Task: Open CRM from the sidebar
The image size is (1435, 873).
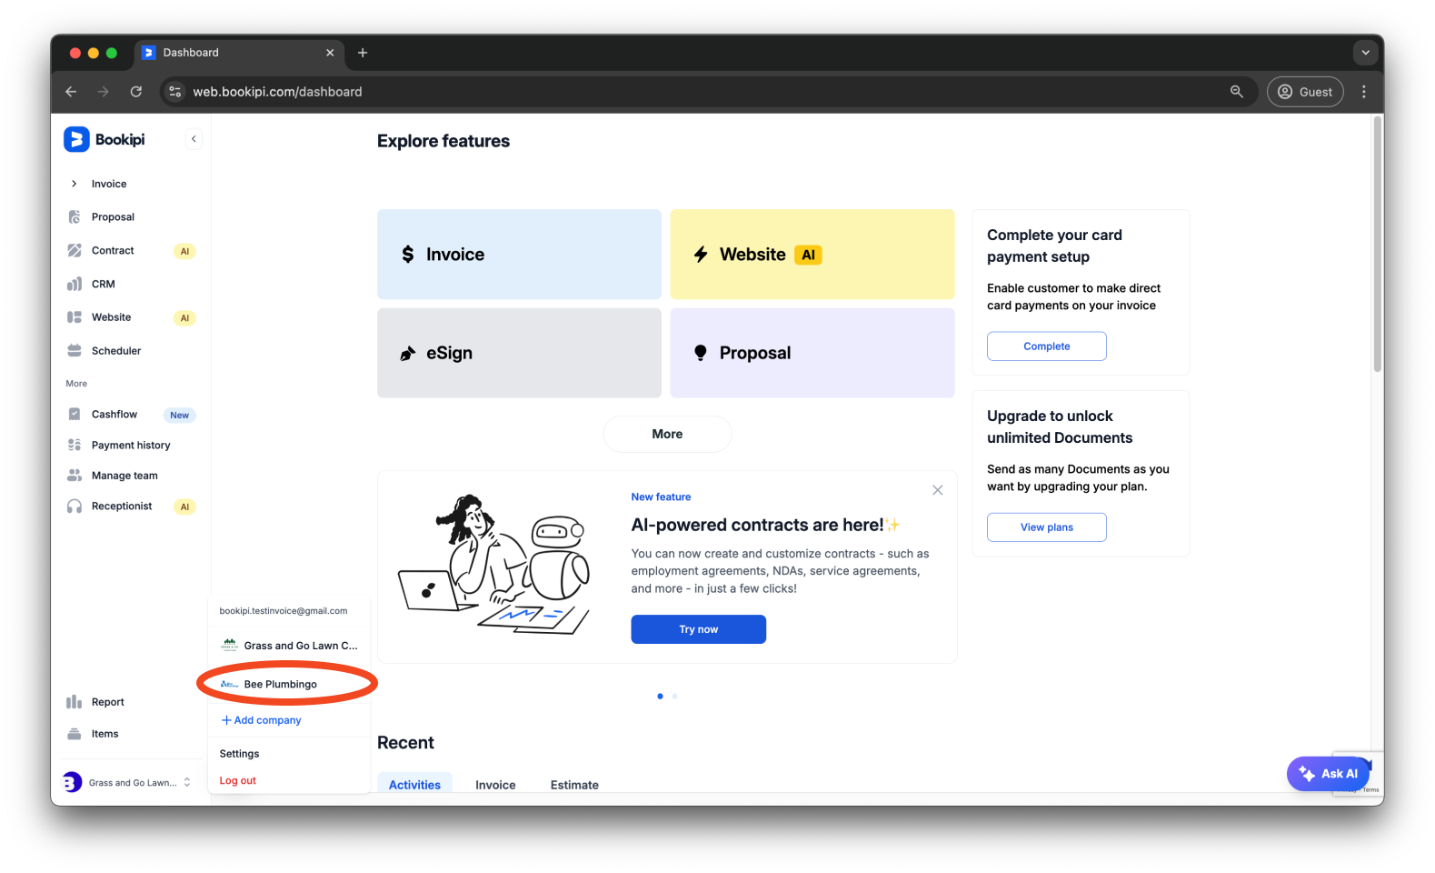Action: coord(103,285)
